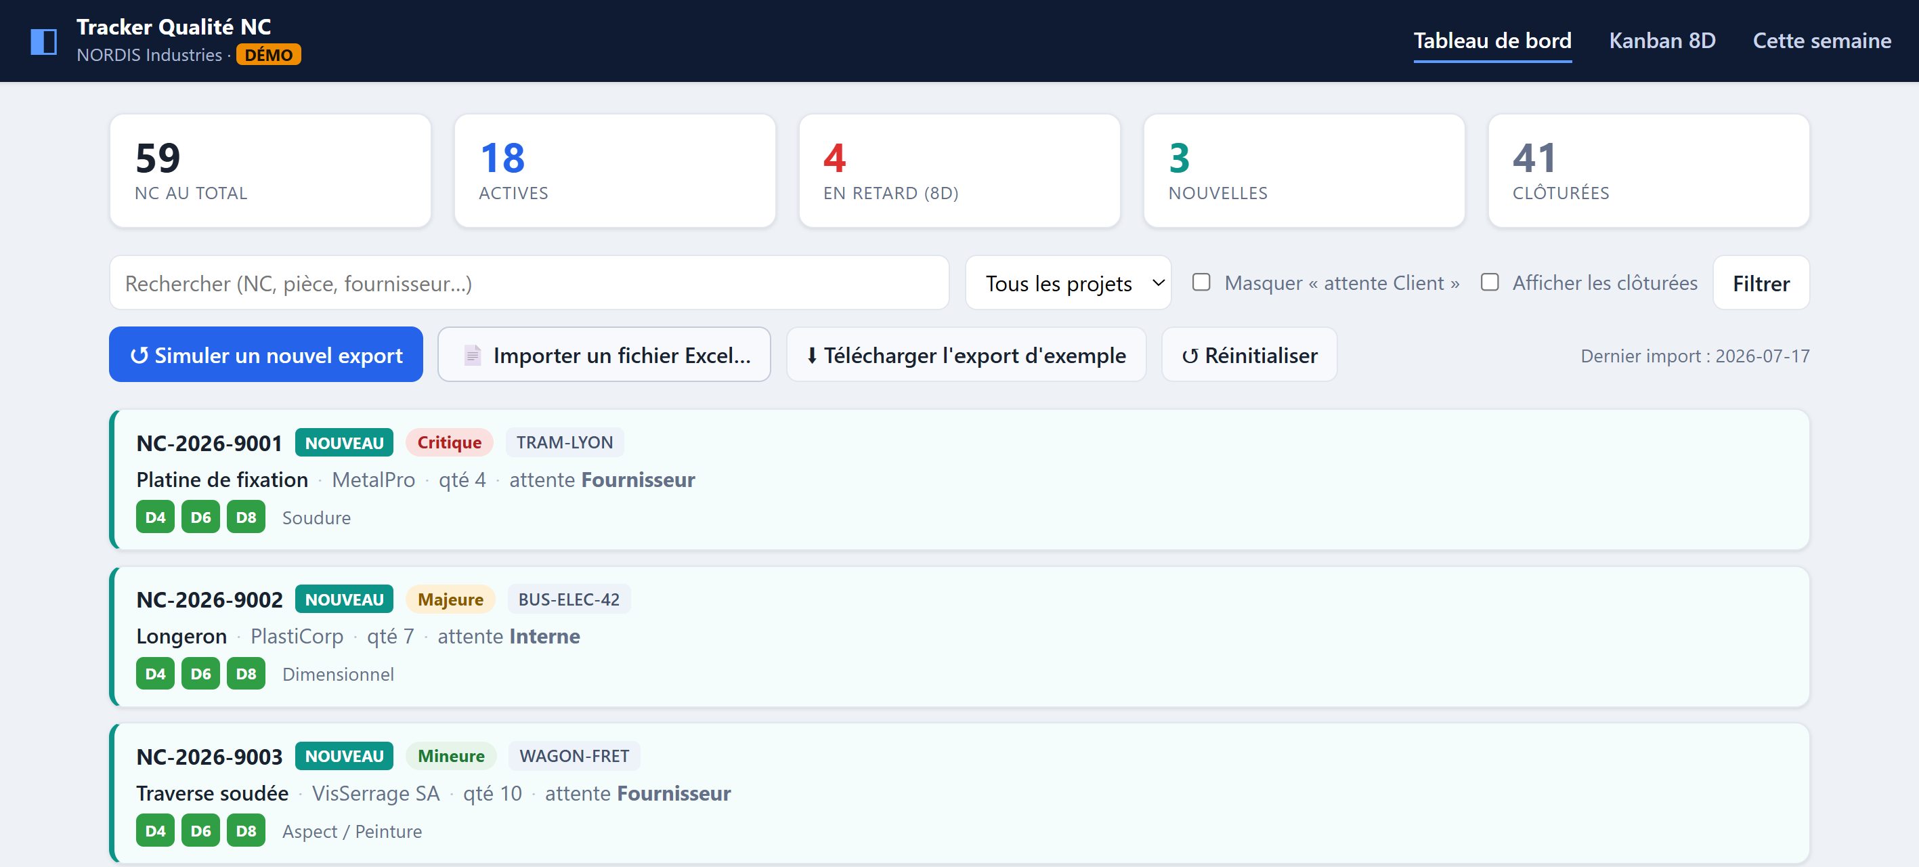Viewport: 1919px width, 867px height.
Task: Click the Filtrer button
Action: (1761, 283)
